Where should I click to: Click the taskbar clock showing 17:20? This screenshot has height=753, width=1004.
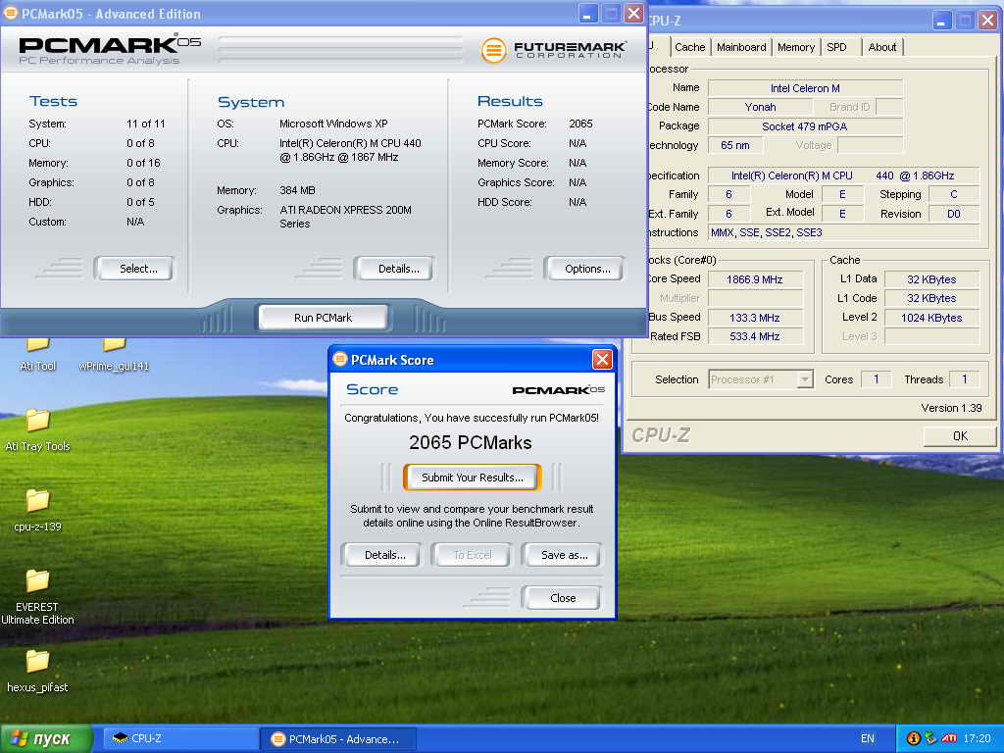[x=977, y=738]
